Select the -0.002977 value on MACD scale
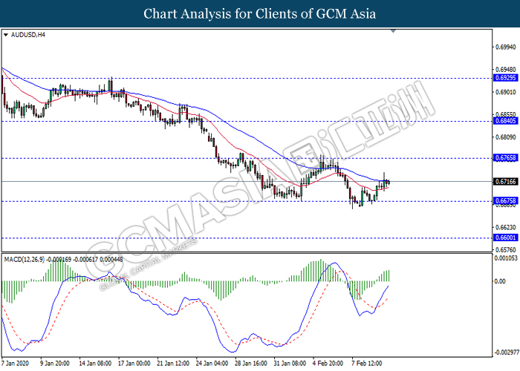The image size is (520, 371). coord(507,352)
